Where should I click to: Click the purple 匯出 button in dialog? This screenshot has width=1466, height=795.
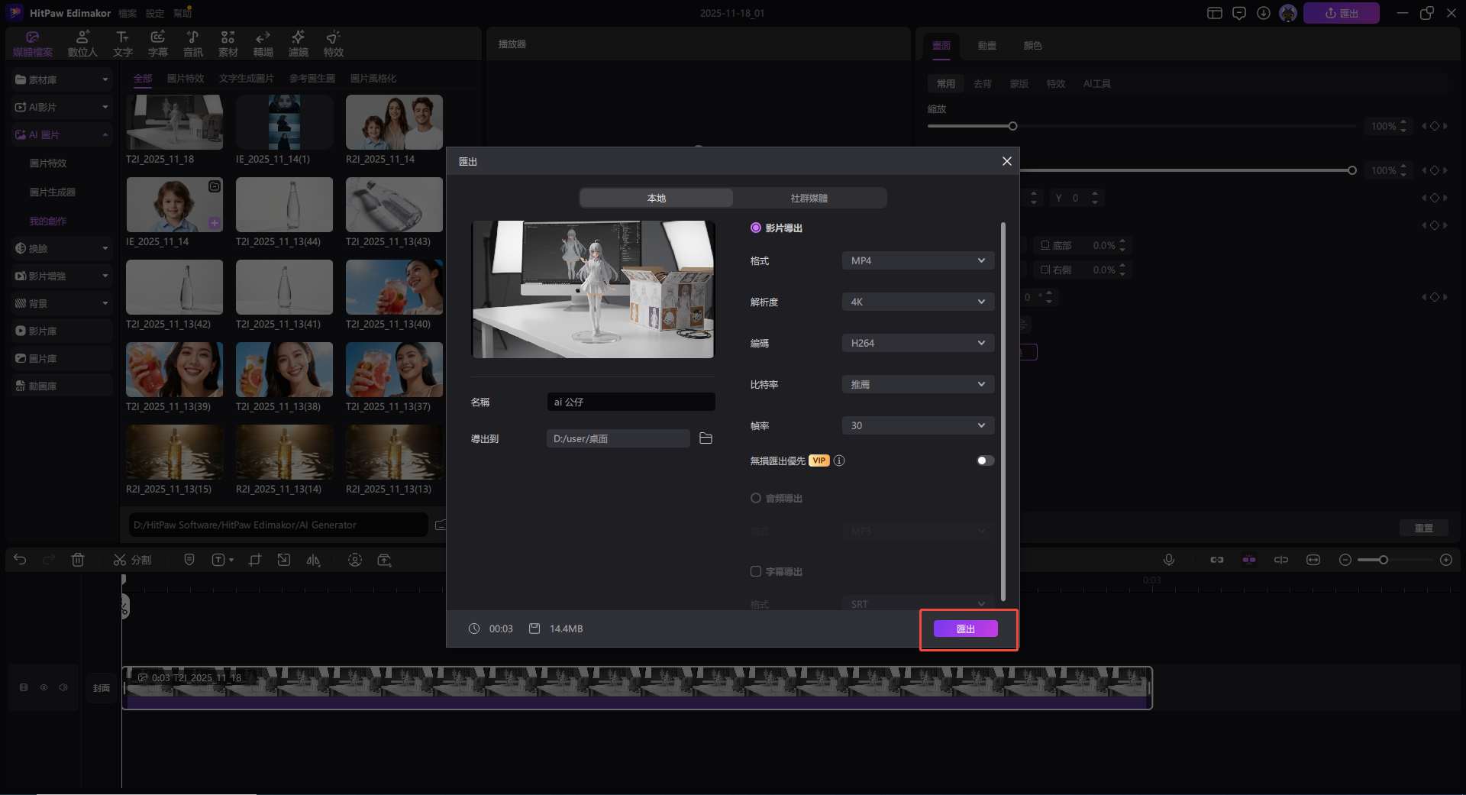(x=965, y=629)
